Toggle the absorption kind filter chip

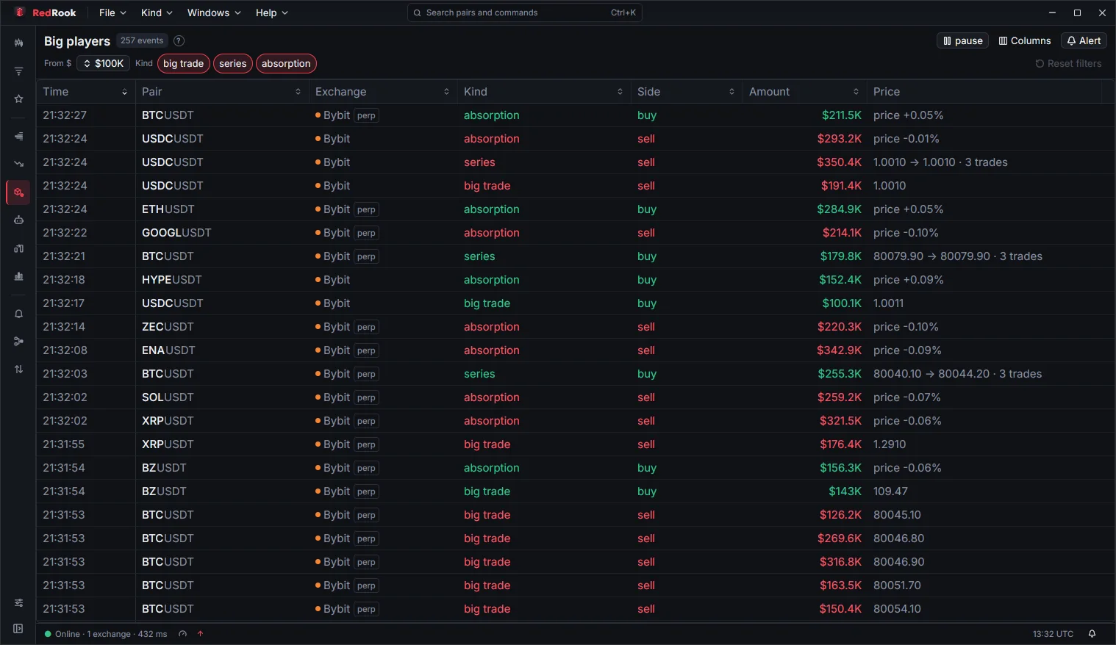click(286, 64)
